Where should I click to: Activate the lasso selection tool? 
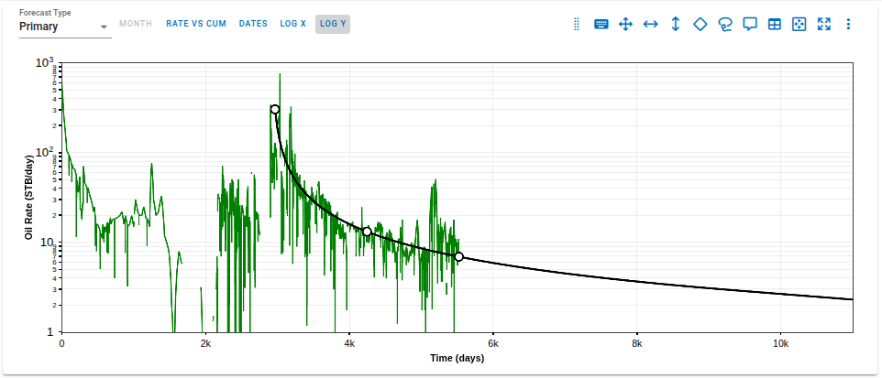(725, 25)
